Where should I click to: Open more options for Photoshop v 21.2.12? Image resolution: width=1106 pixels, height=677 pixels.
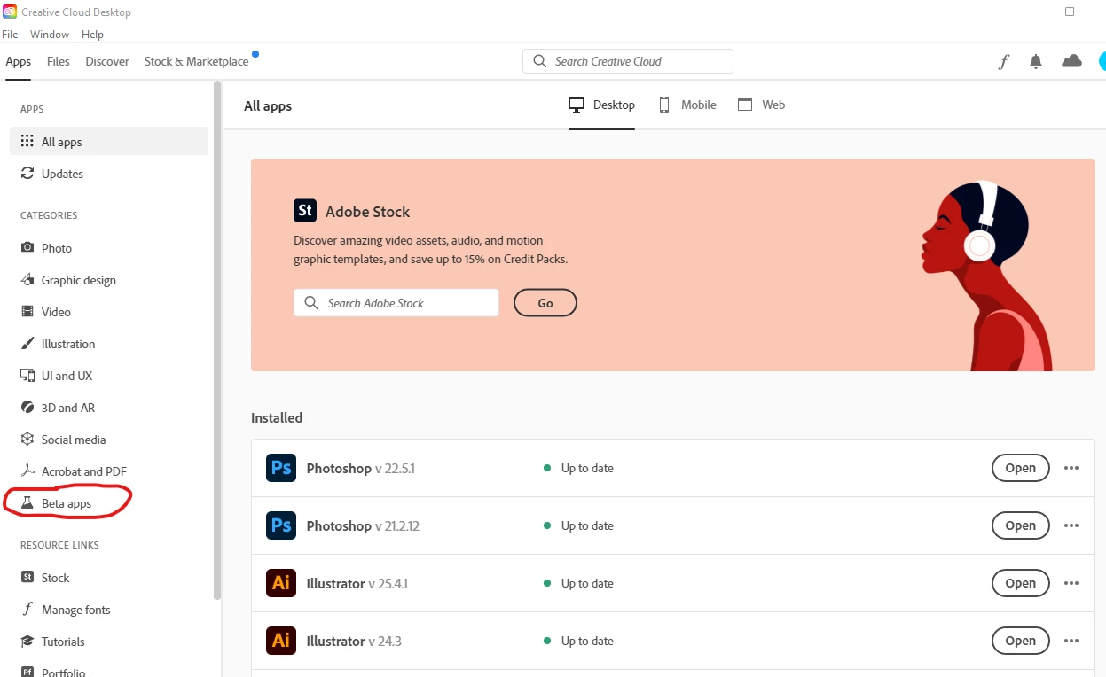[1071, 525]
